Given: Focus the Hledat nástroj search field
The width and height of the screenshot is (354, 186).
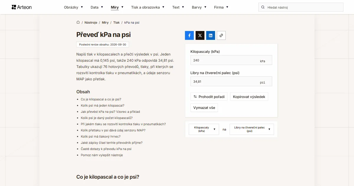Looking at the screenshot, I should [301, 7].
